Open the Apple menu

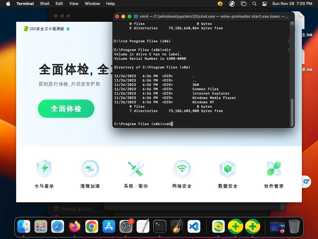(x=8, y=3)
